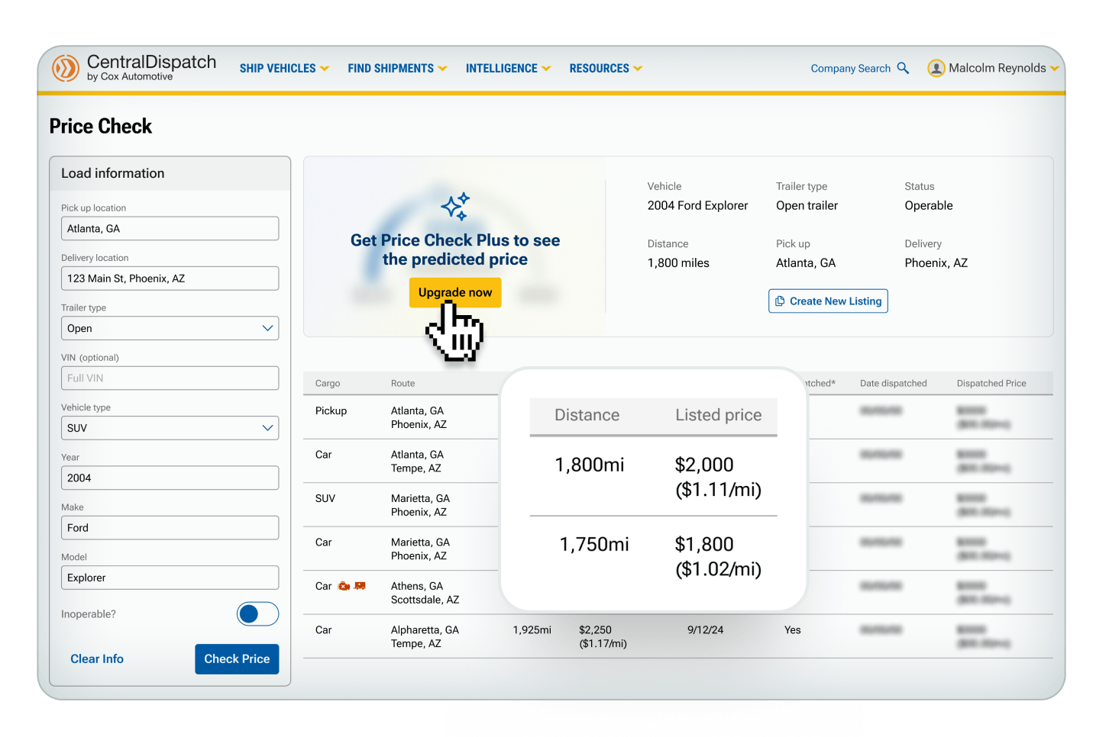Image resolution: width=1109 pixels, height=737 pixels.
Task: Toggle the Inoperable switch
Action: click(257, 614)
